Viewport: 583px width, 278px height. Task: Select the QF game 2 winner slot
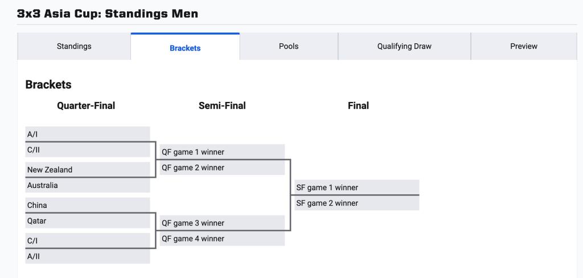[x=222, y=167]
